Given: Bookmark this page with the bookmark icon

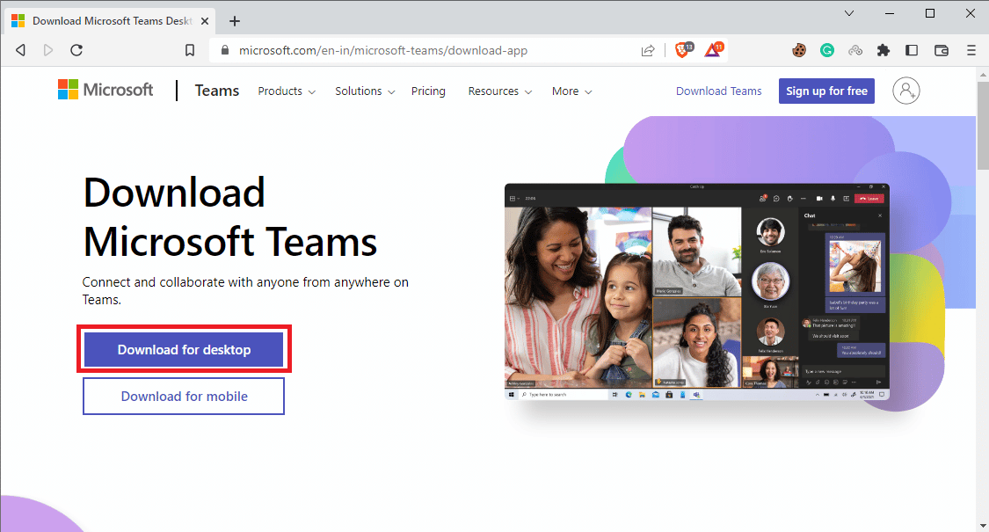Looking at the screenshot, I should (190, 50).
